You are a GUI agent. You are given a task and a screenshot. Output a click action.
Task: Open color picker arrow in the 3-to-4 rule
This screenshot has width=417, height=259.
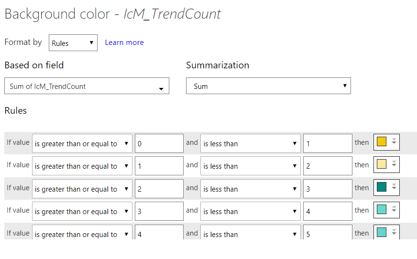pos(394,209)
